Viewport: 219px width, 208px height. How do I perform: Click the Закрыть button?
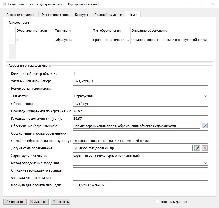coord(39,202)
